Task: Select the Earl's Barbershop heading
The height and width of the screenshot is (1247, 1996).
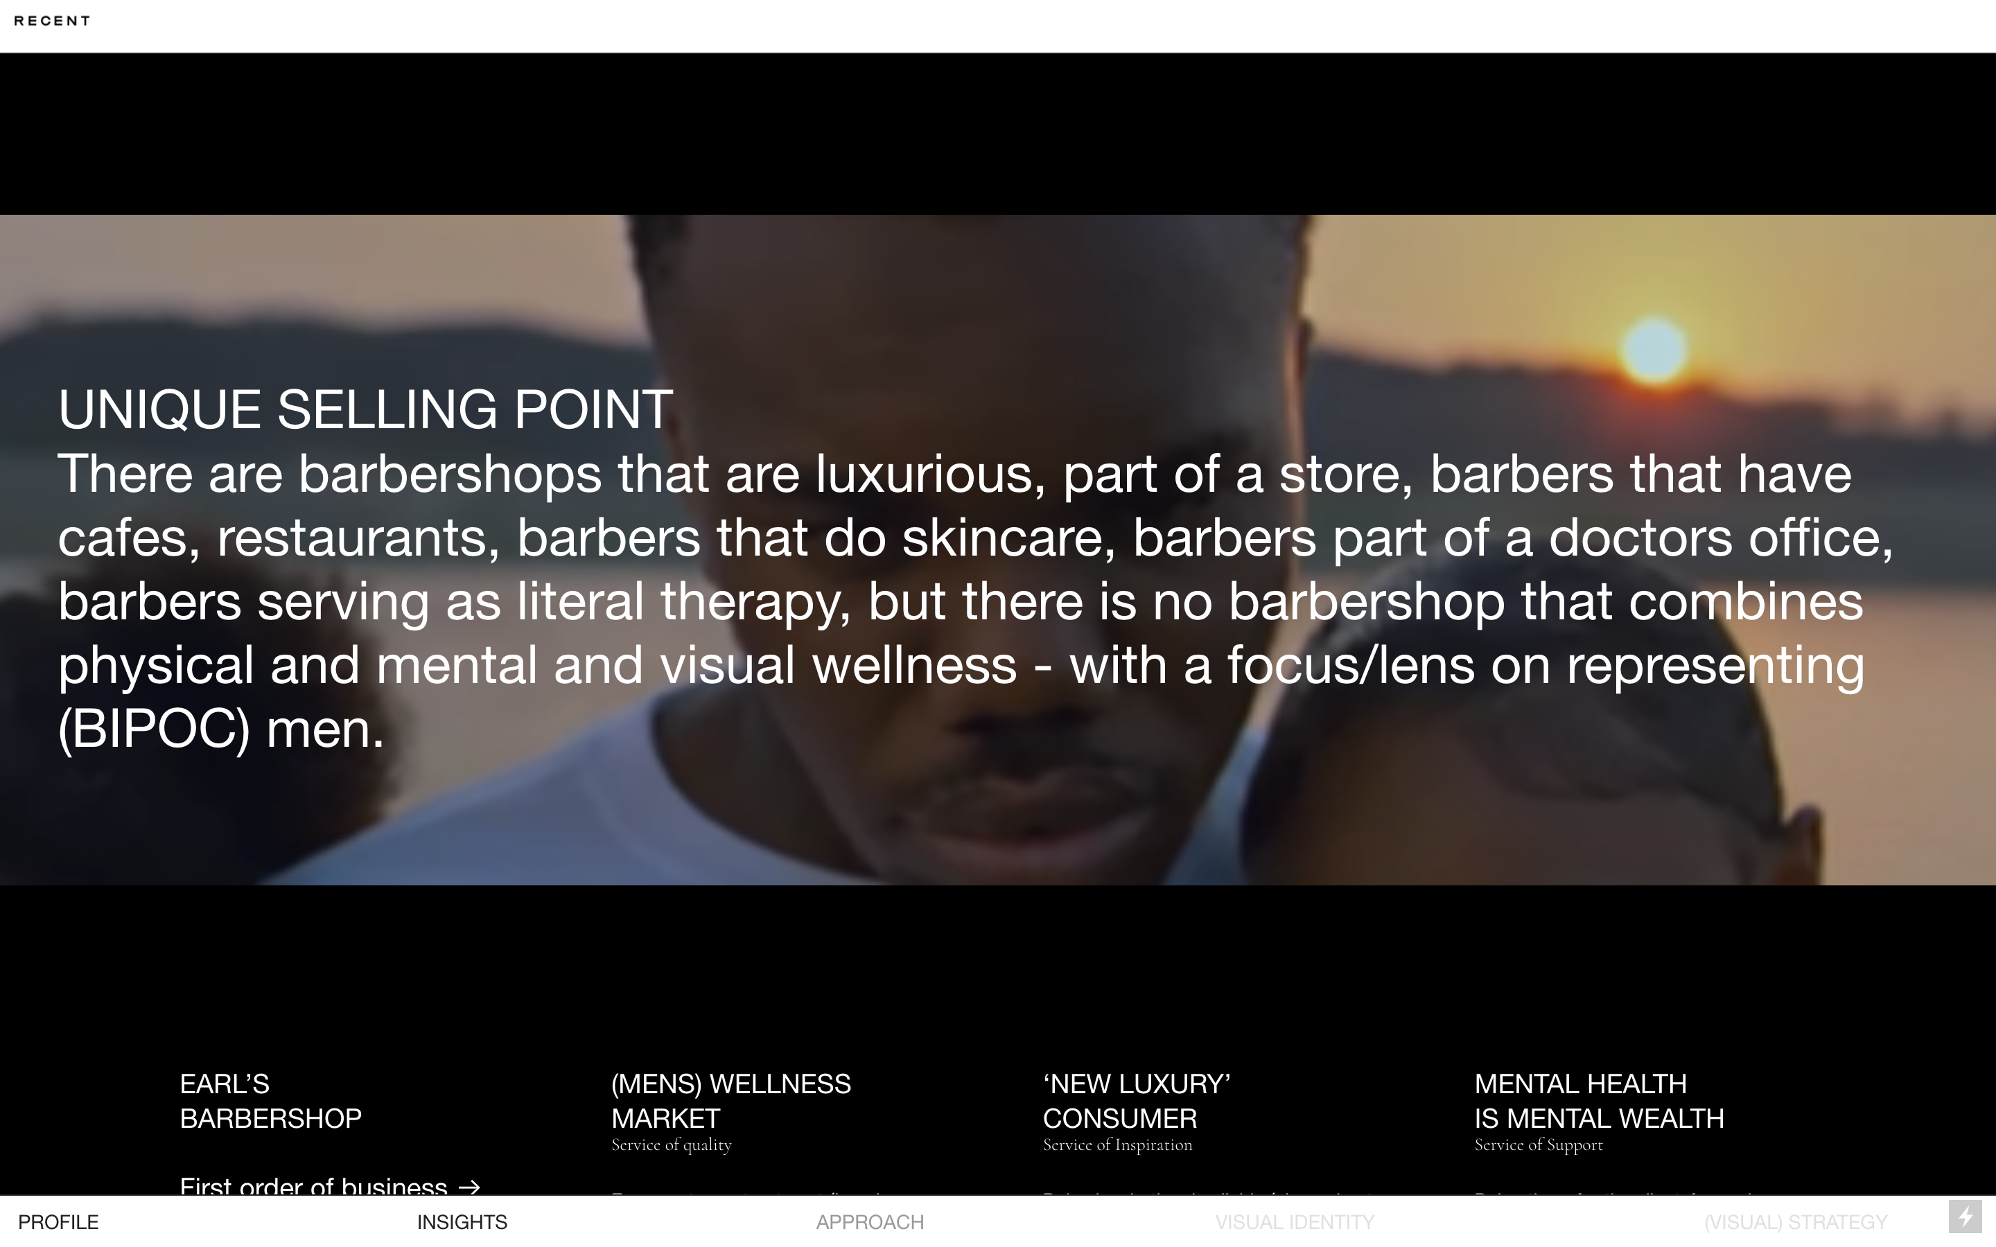Action: [x=270, y=1100]
